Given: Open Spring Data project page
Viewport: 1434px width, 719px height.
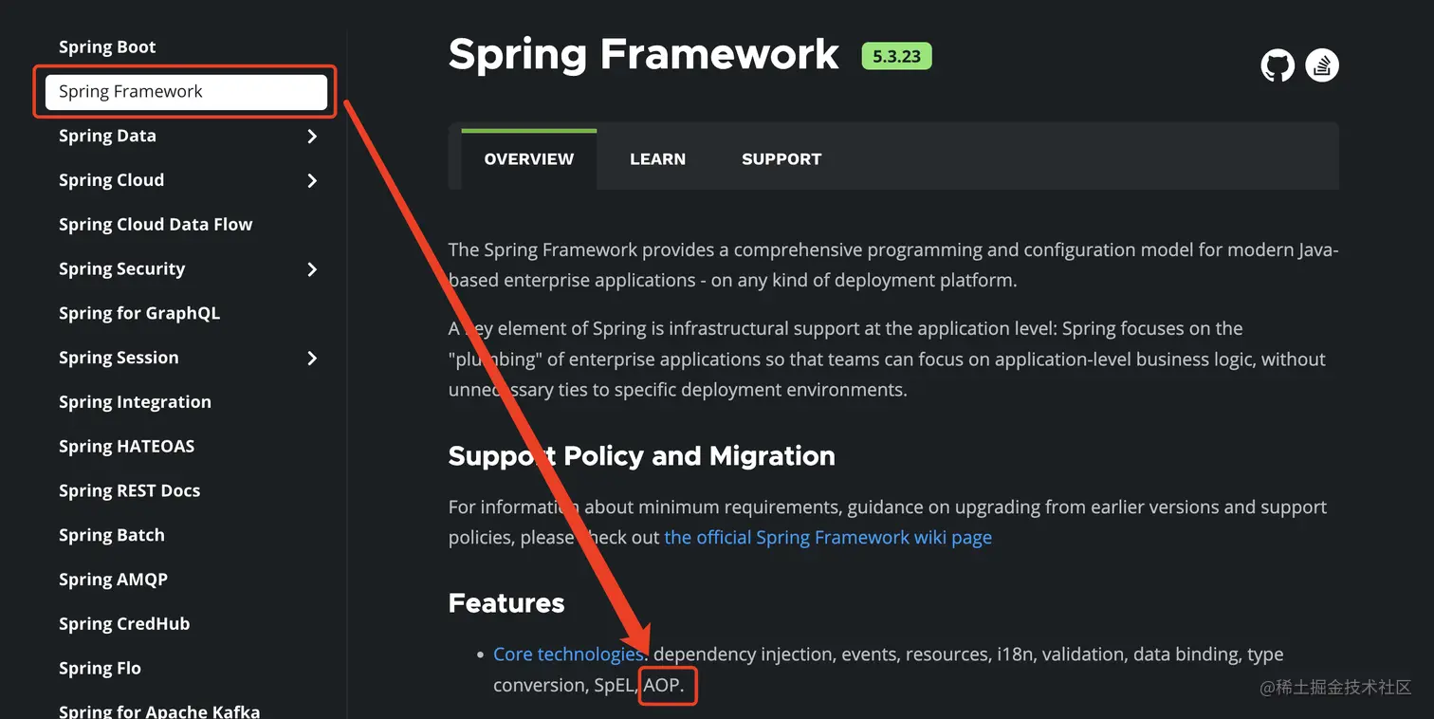Looking at the screenshot, I should (107, 136).
